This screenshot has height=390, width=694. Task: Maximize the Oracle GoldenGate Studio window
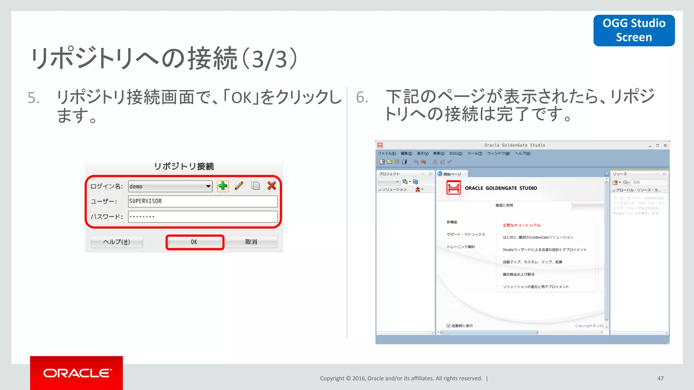[657, 145]
